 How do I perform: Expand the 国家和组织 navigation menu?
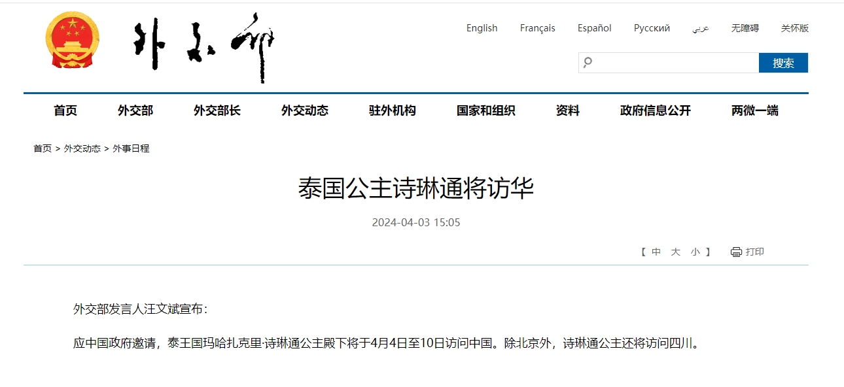(x=485, y=111)
